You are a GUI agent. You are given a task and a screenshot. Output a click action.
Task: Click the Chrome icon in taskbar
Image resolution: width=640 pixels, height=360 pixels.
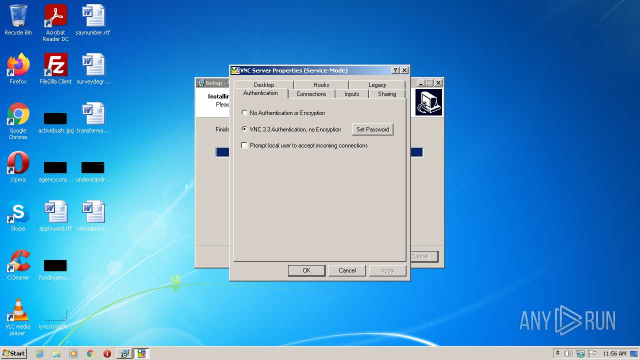pyautogui.click(x=90, y=353)
